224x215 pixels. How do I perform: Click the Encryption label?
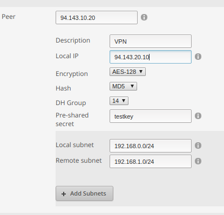(72, 74)
